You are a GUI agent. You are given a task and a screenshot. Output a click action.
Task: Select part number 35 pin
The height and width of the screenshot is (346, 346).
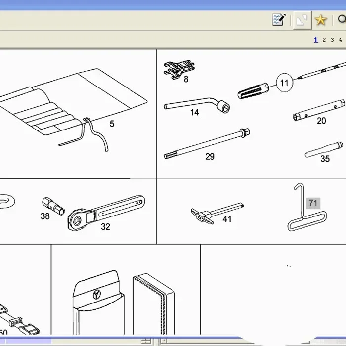click(x=325, y=159)
